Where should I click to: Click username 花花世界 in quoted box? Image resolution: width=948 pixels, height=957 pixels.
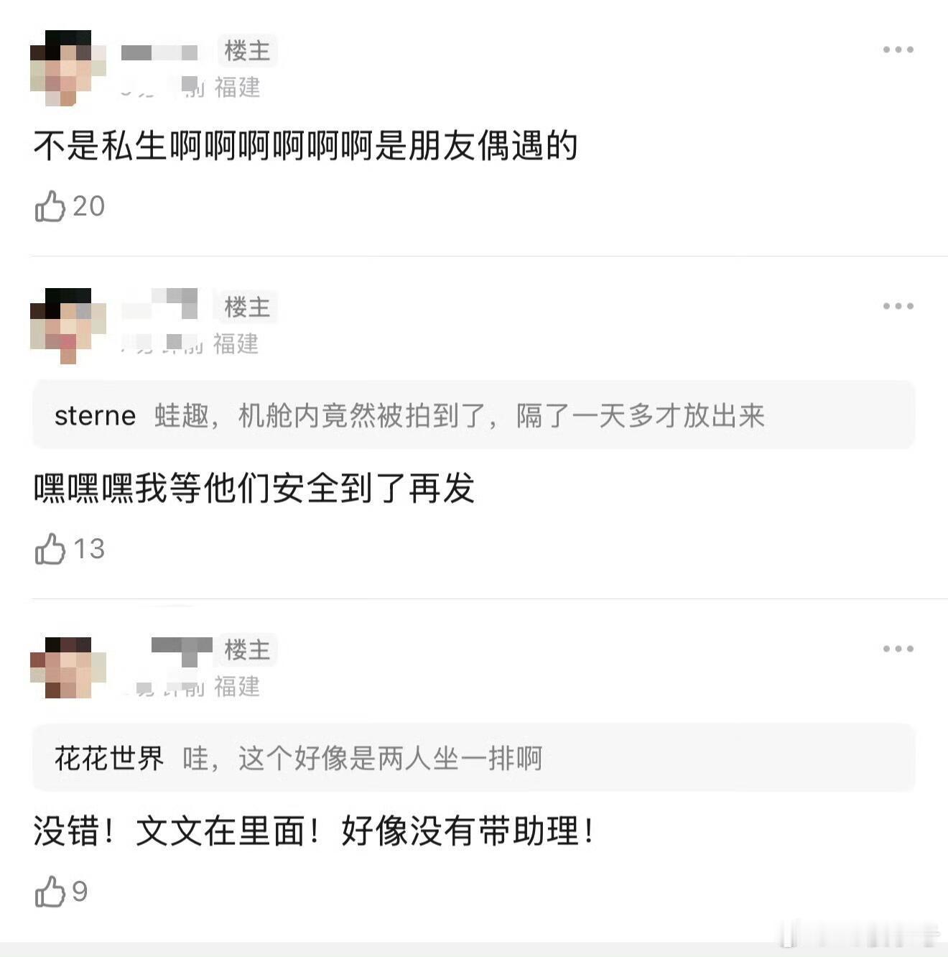[x=109, y=759]
